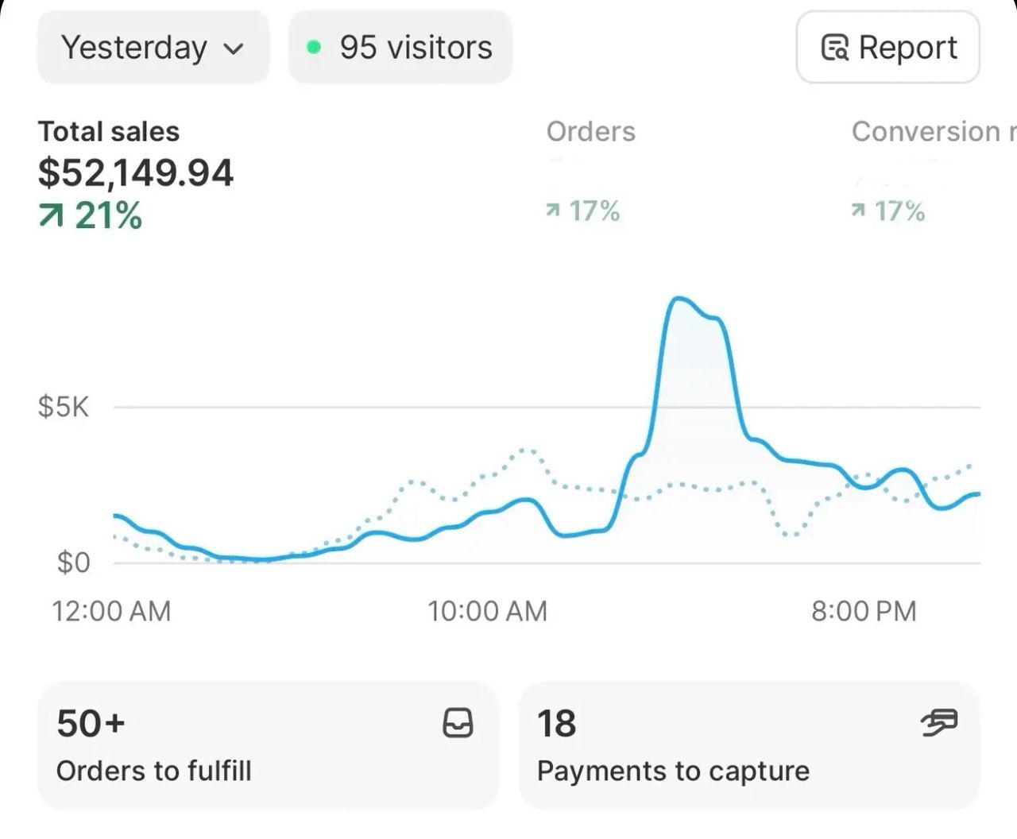Click the chart at 10:00 AM label
1017x839 pixels.
point(487,611)
